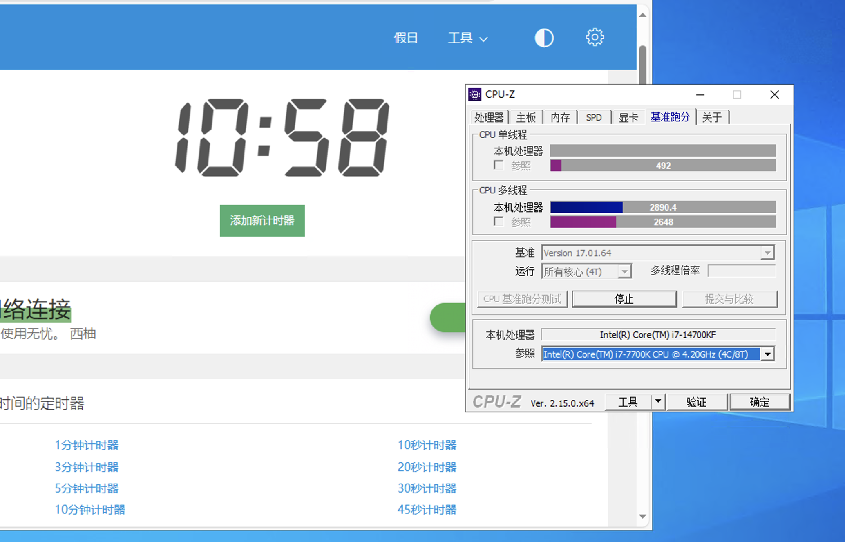Click the multi-thread reference 2648 bar
This screenshot has height=542, width=845.
pyautogui.click(x=663, y=222)
